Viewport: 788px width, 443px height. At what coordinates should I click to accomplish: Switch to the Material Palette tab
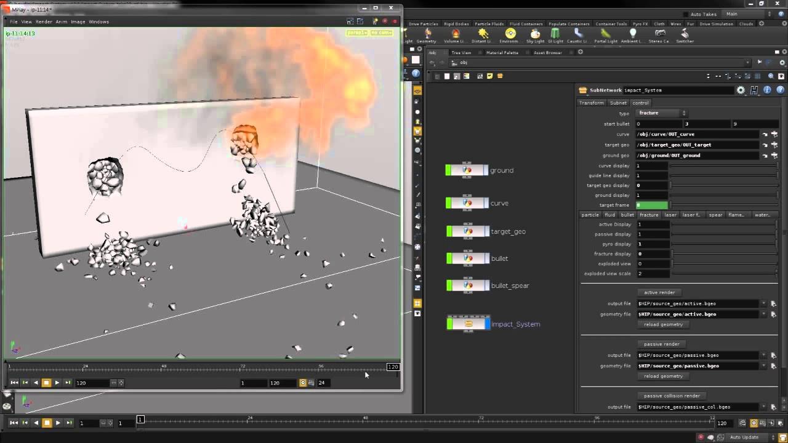(x=502, y=52)
